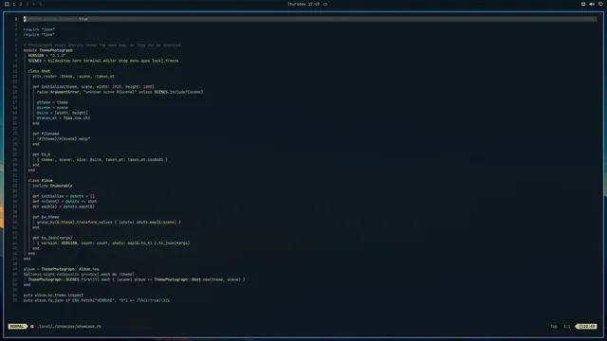
Task: Click the showcase.rb file path in statusline
Action: coord(69,326)
